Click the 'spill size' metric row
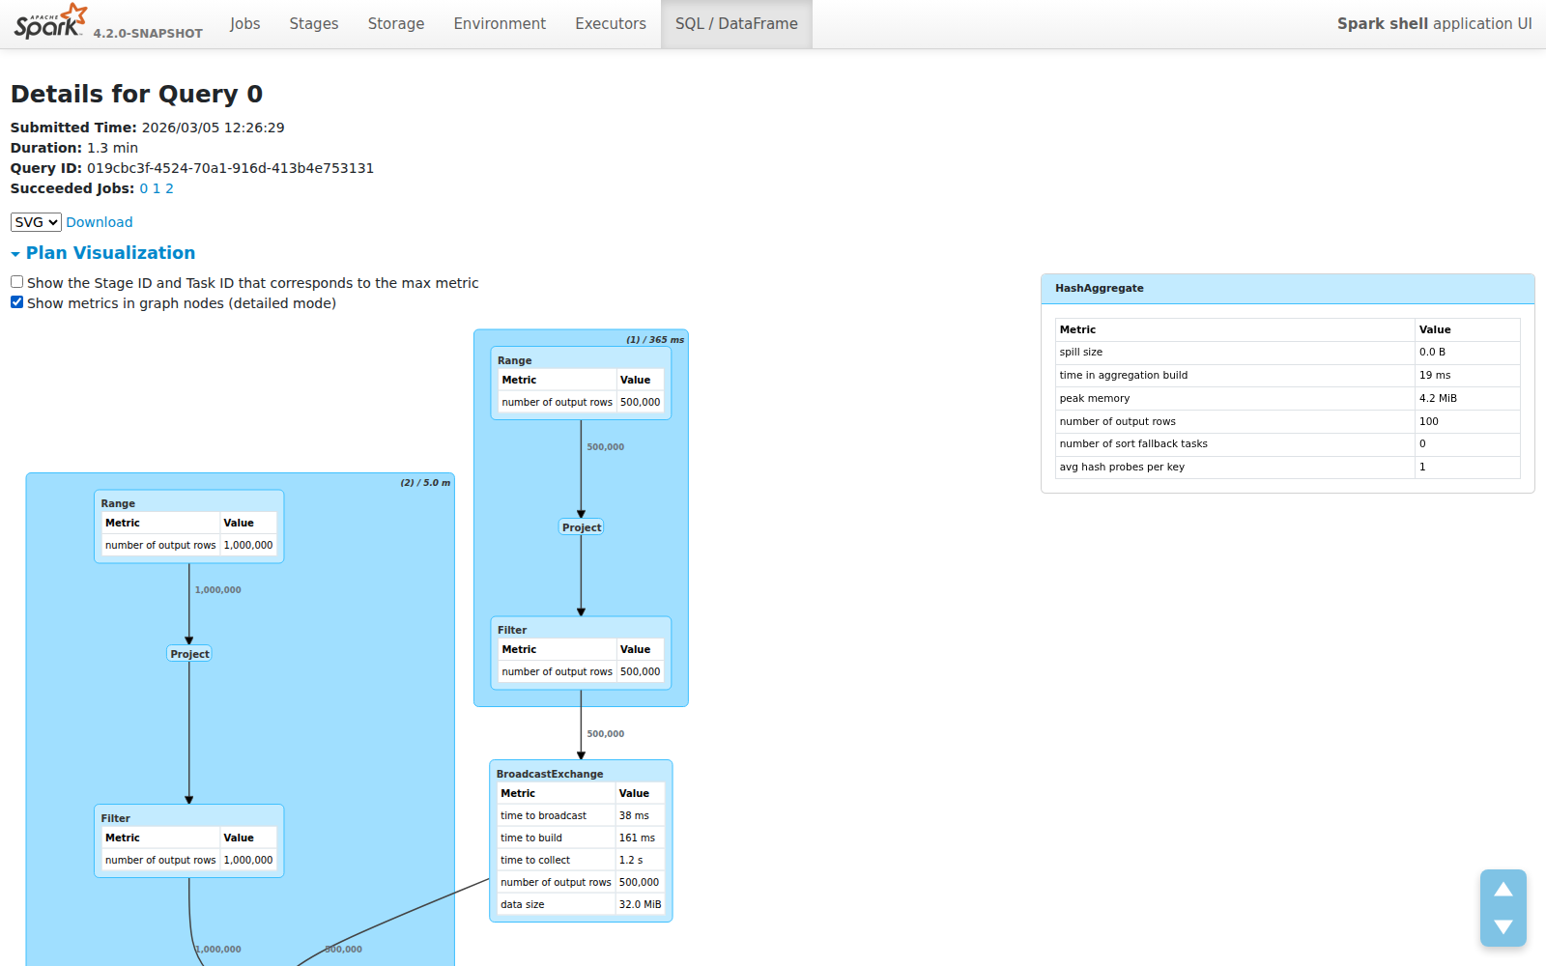This screenshot has width=1546, height=966. 1288,353
